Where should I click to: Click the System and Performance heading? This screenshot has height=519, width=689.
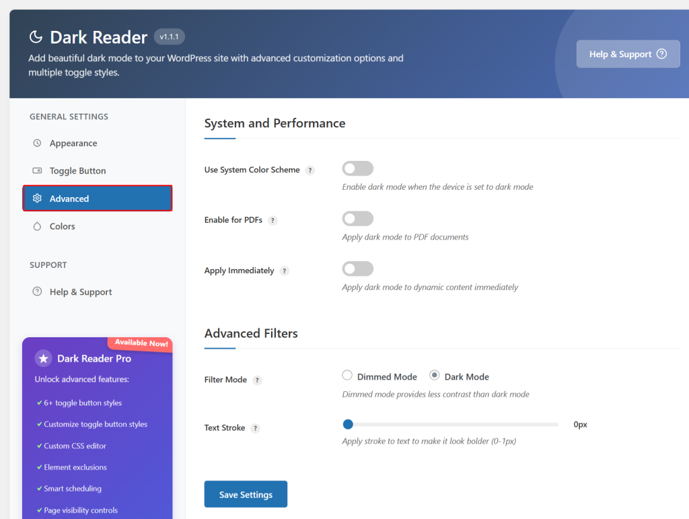275,123
